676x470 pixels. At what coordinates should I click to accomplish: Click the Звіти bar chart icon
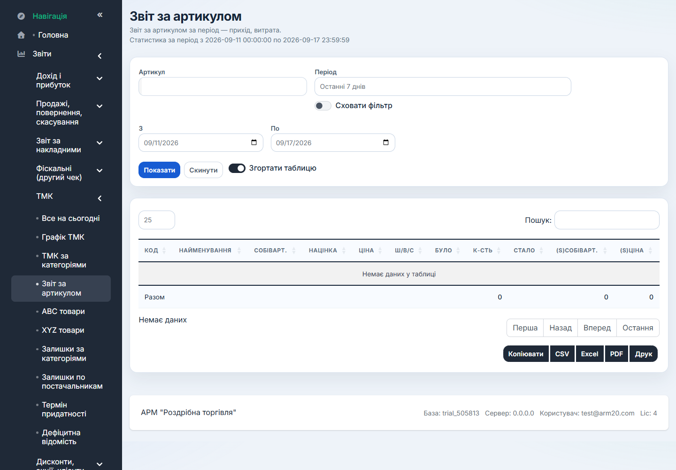[x=21, y=54]
